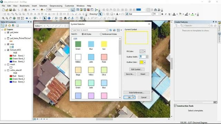Click List By Selection icon
Viewport: 221px width, 124px height.
pos(13,25)
